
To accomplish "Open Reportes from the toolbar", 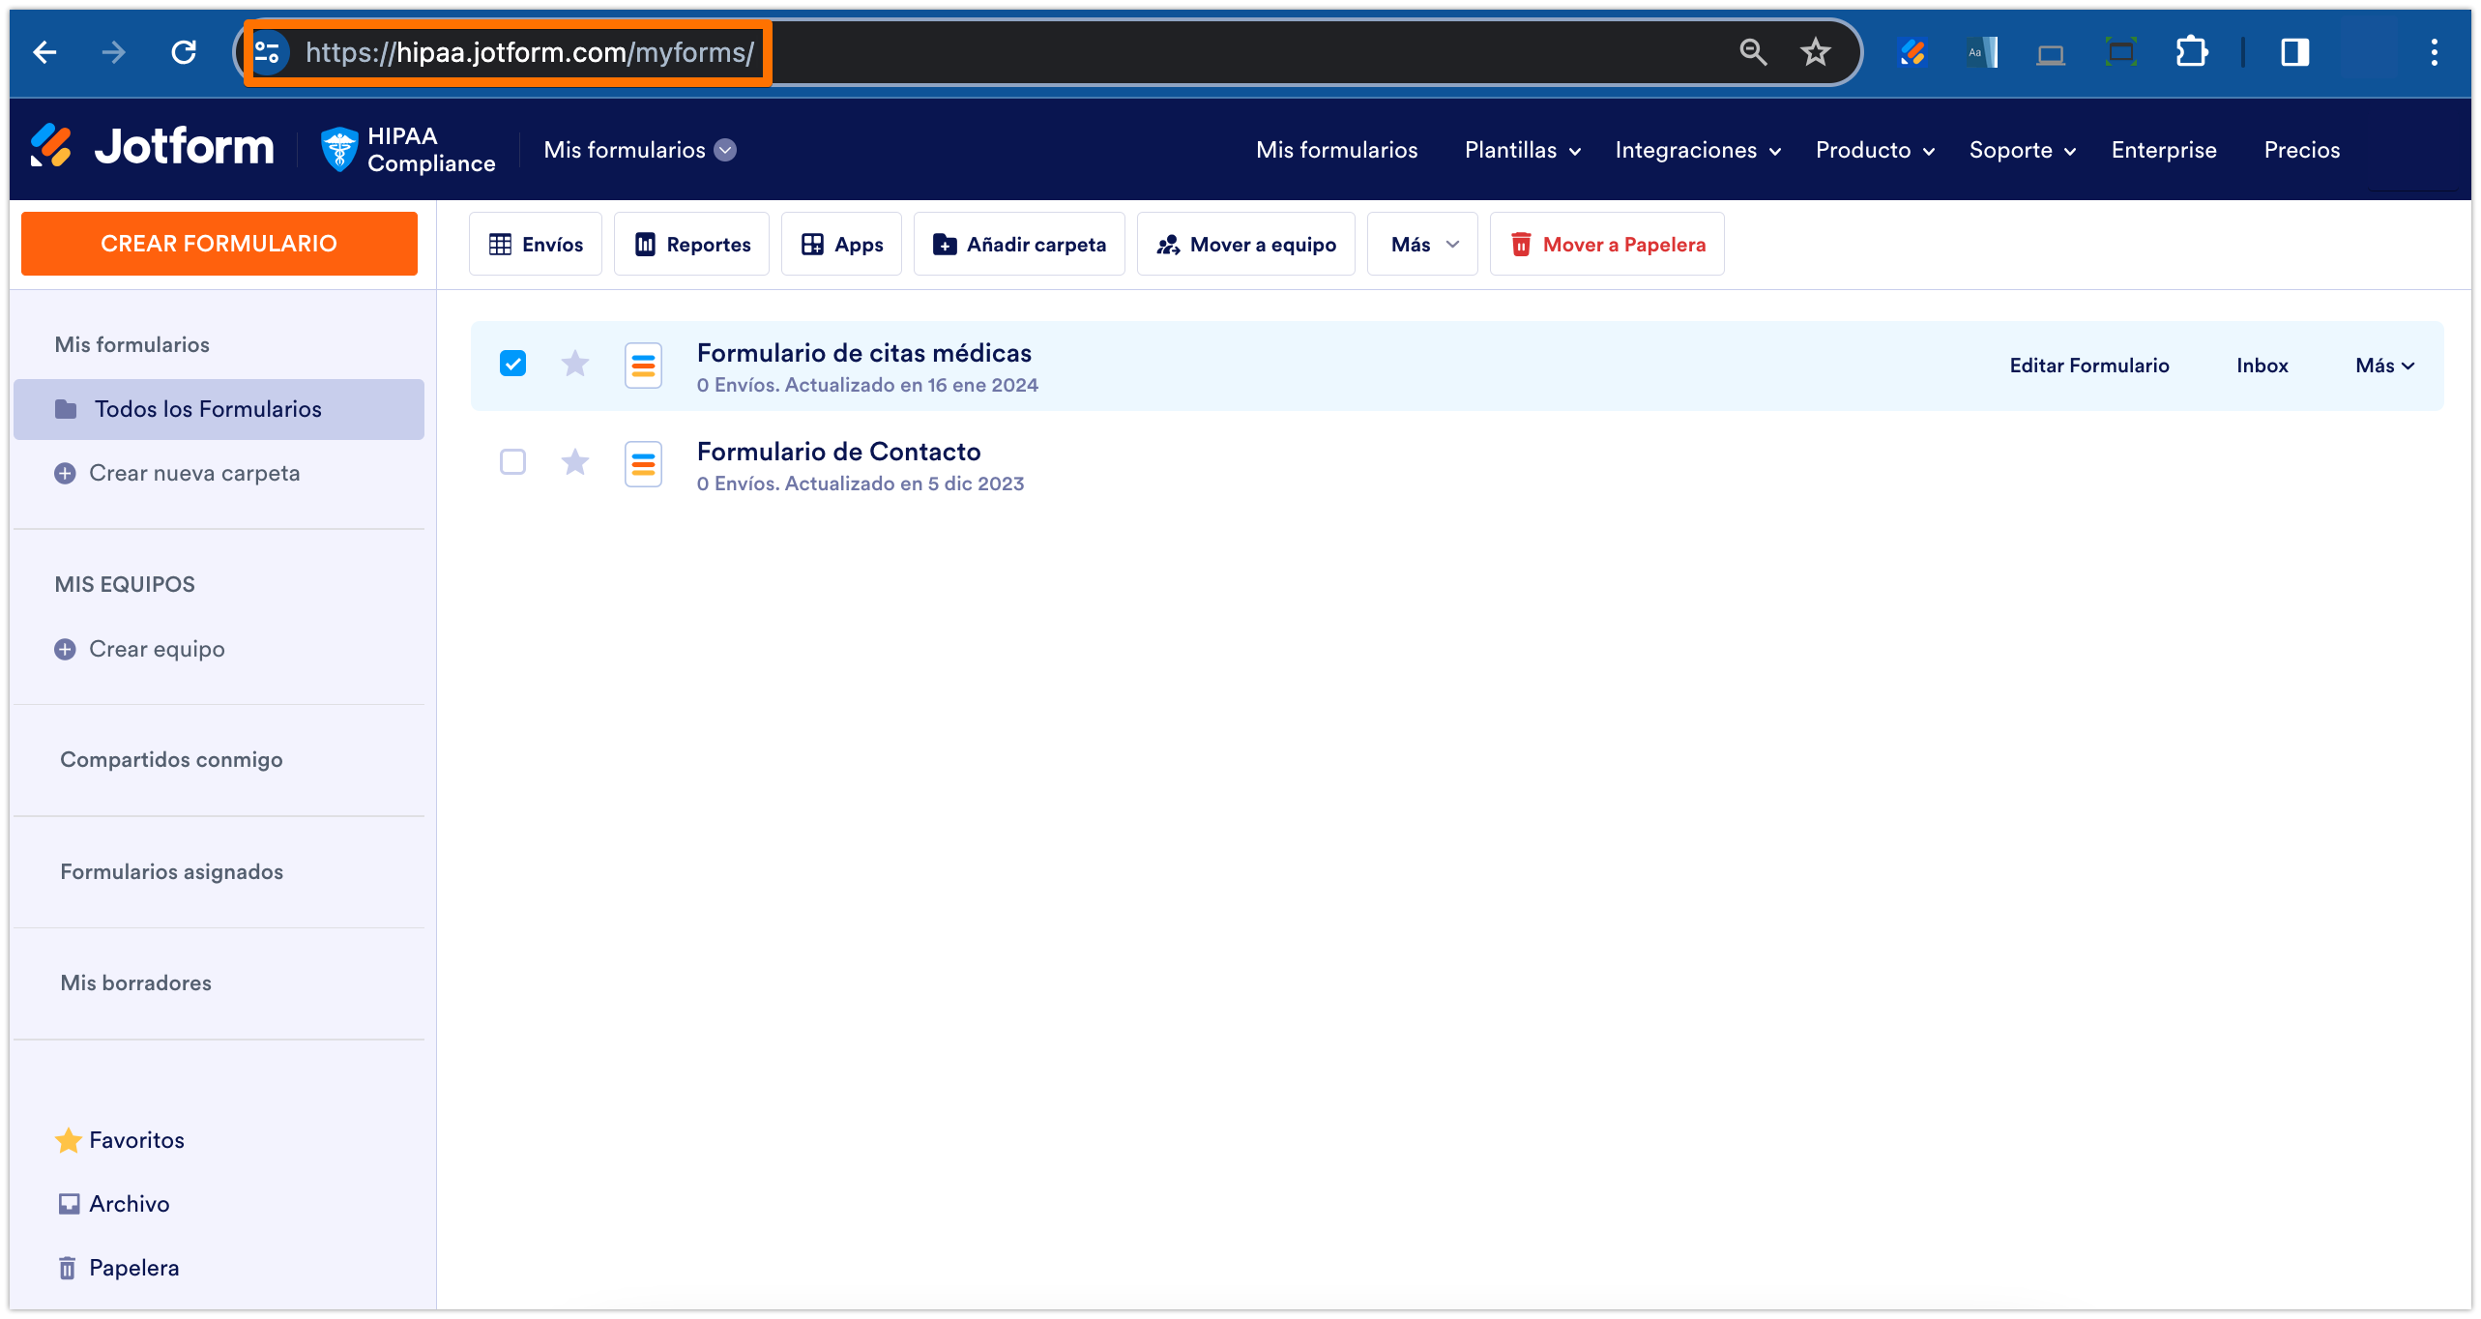I will click(691, 245).
